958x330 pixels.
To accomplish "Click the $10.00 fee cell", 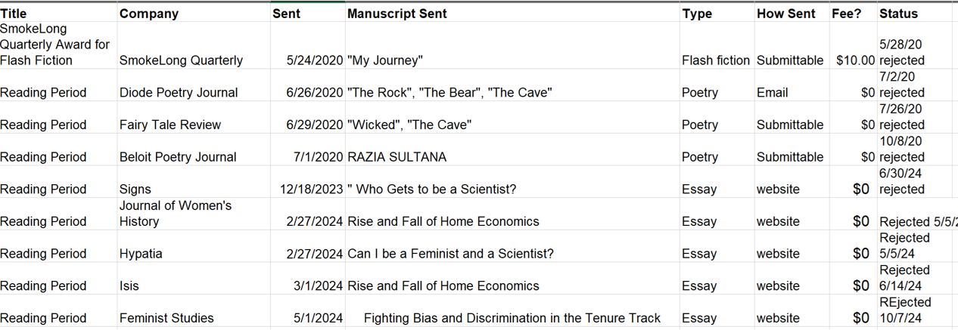I will [853, 45].
